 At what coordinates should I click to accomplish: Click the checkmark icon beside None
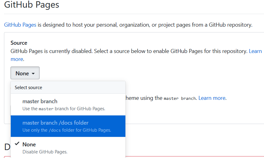point(17,144)
